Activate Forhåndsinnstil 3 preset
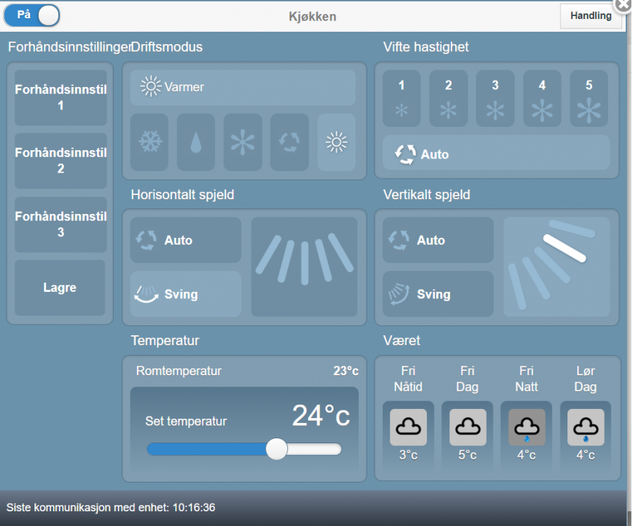The width and height of the screenshot is (632, 526). click(x=60, y=224)
